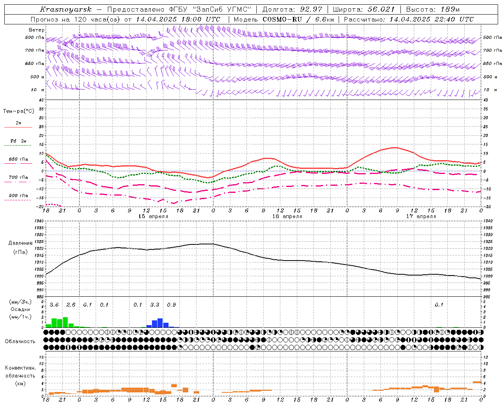Viewport: 504px width, 403px height.
Task: Click the '16 апреля' date label
Action: [287, 216]
